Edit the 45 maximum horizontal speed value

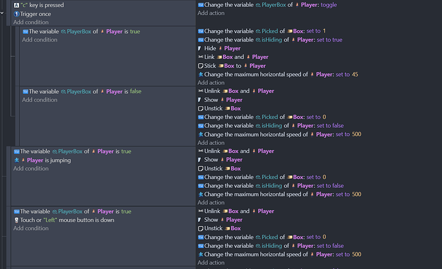tap(354, 75)
